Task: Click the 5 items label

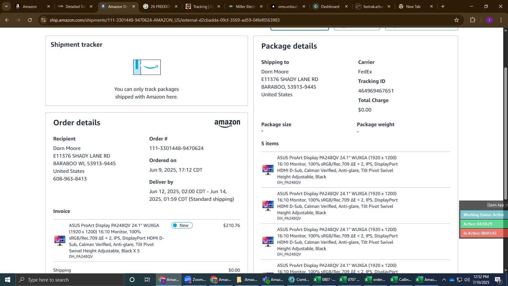Action: 270,143
